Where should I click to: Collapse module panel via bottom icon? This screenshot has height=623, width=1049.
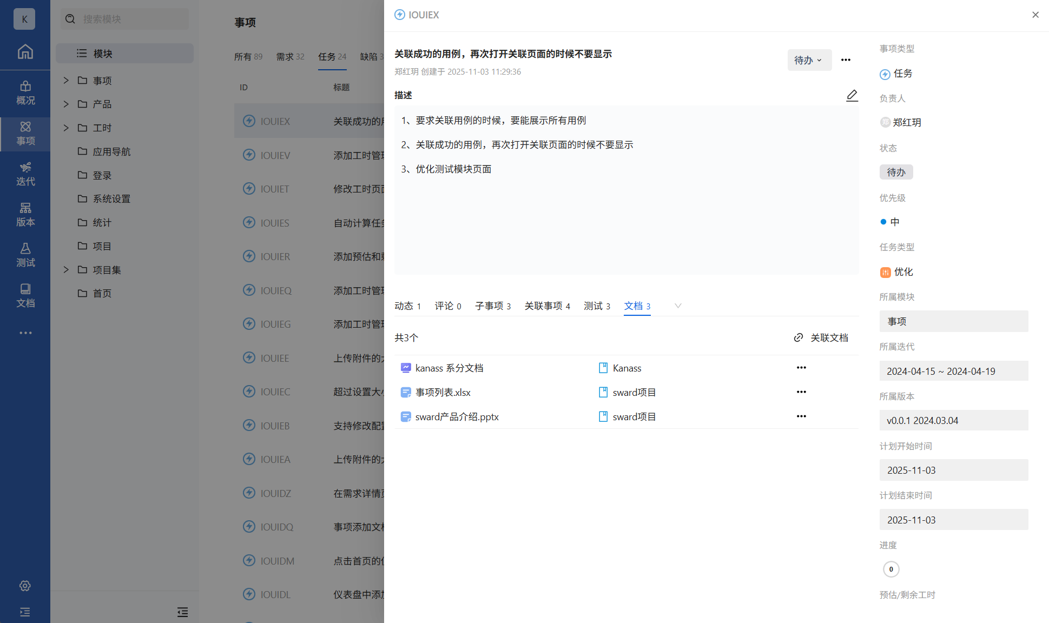coord(182,612)
